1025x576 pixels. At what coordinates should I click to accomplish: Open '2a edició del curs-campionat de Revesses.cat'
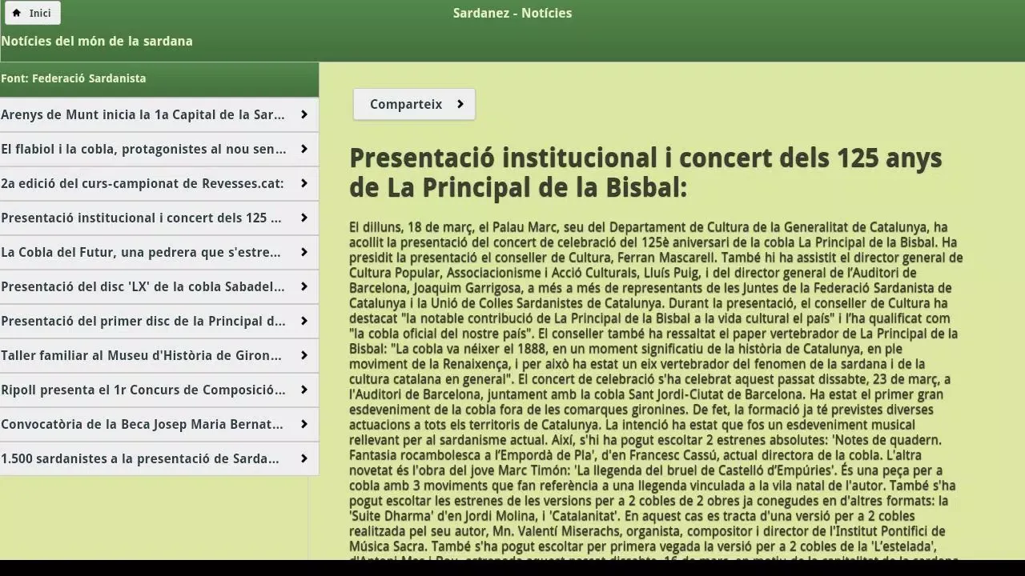(159, 183)
